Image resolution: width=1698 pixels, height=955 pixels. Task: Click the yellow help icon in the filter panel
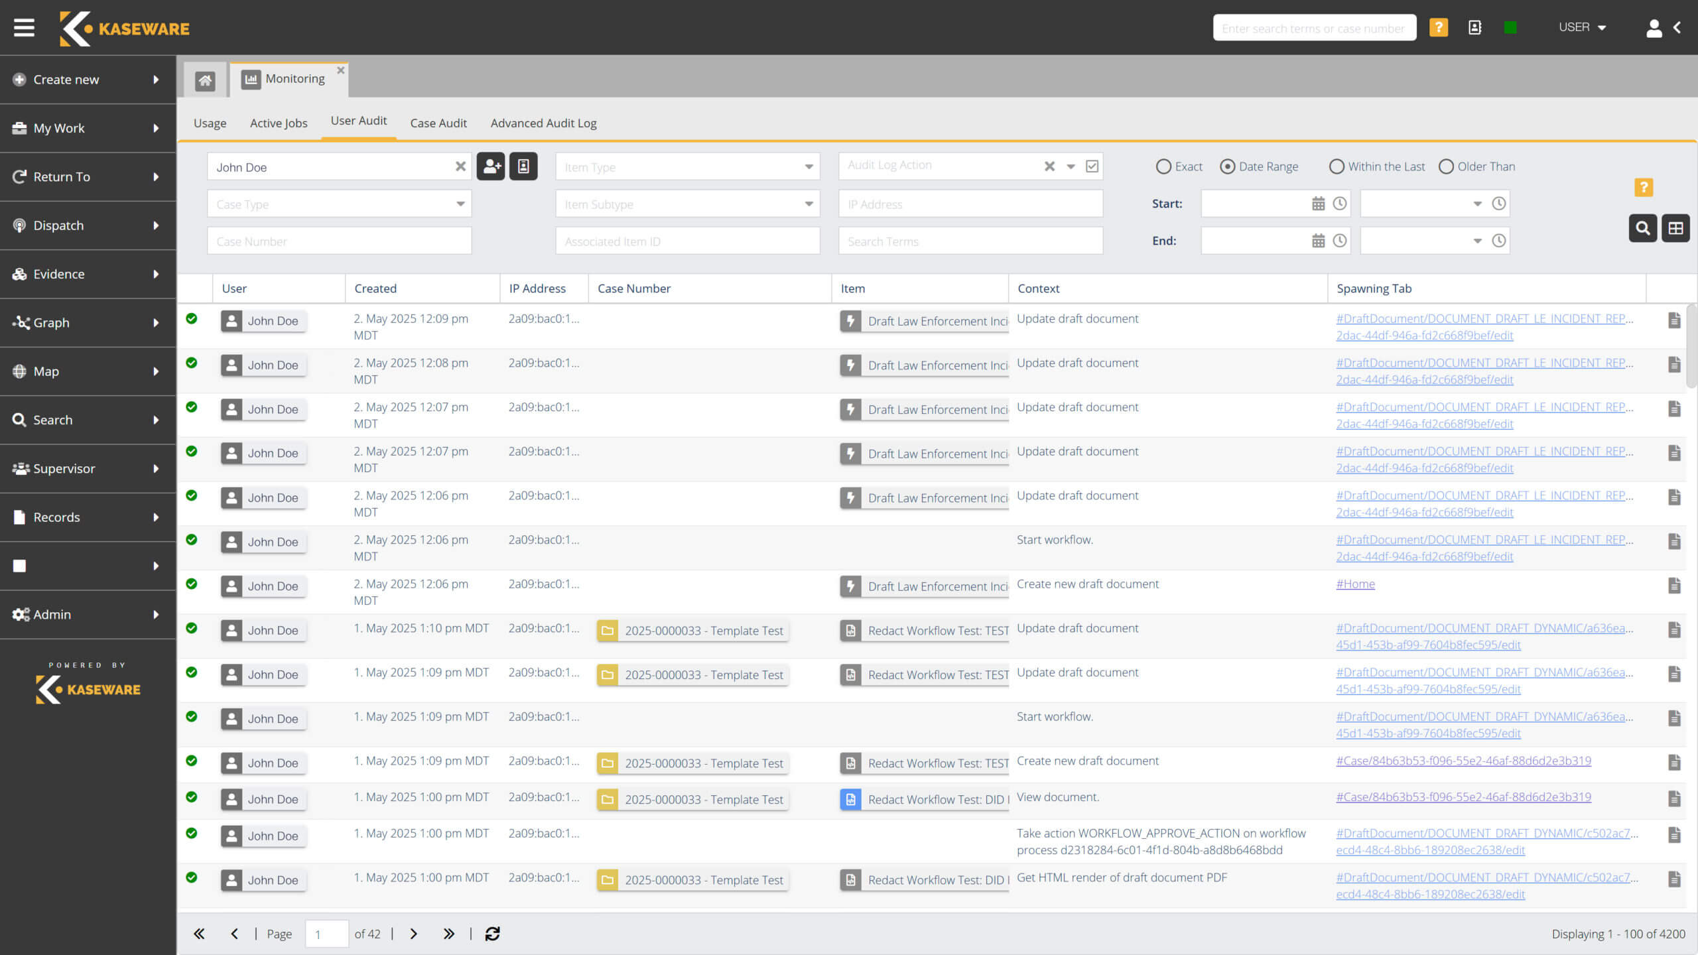1644,187
